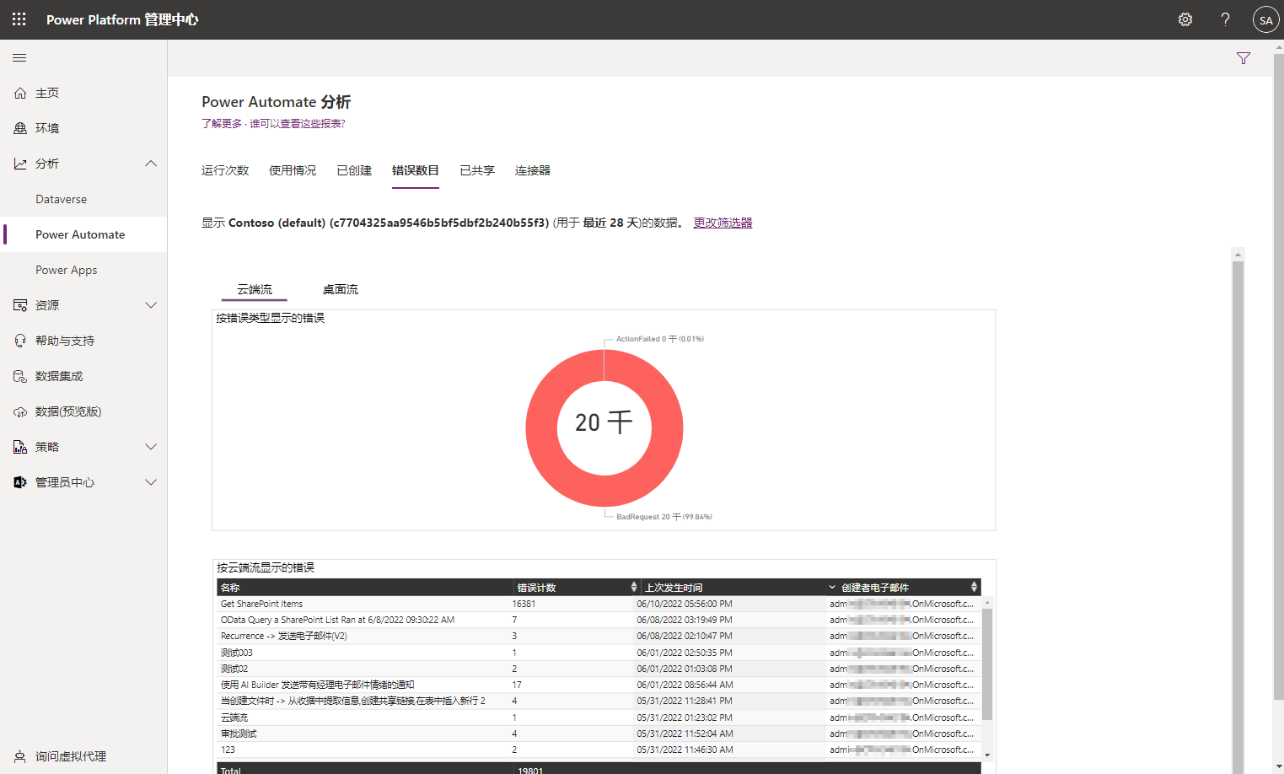Viewport: 1284px width, 774px height.
Task: Expand the 管理员中心 section chevron
Action: (x=151, y=482)
